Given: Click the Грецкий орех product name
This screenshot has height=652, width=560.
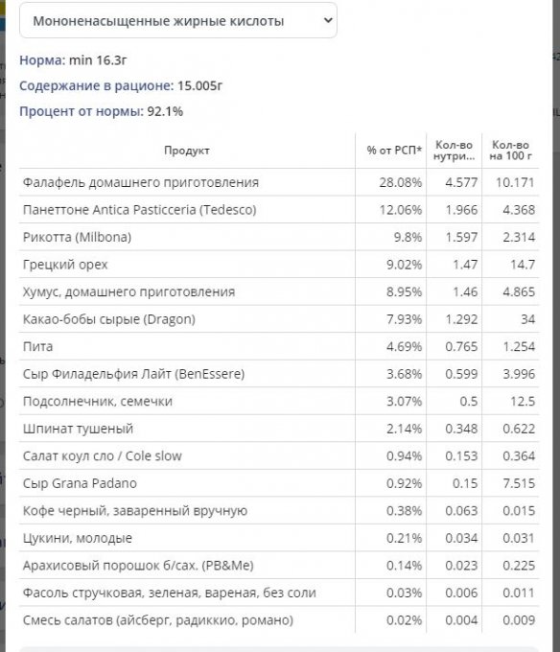Looking at the screenshot, I should [65, 265].
